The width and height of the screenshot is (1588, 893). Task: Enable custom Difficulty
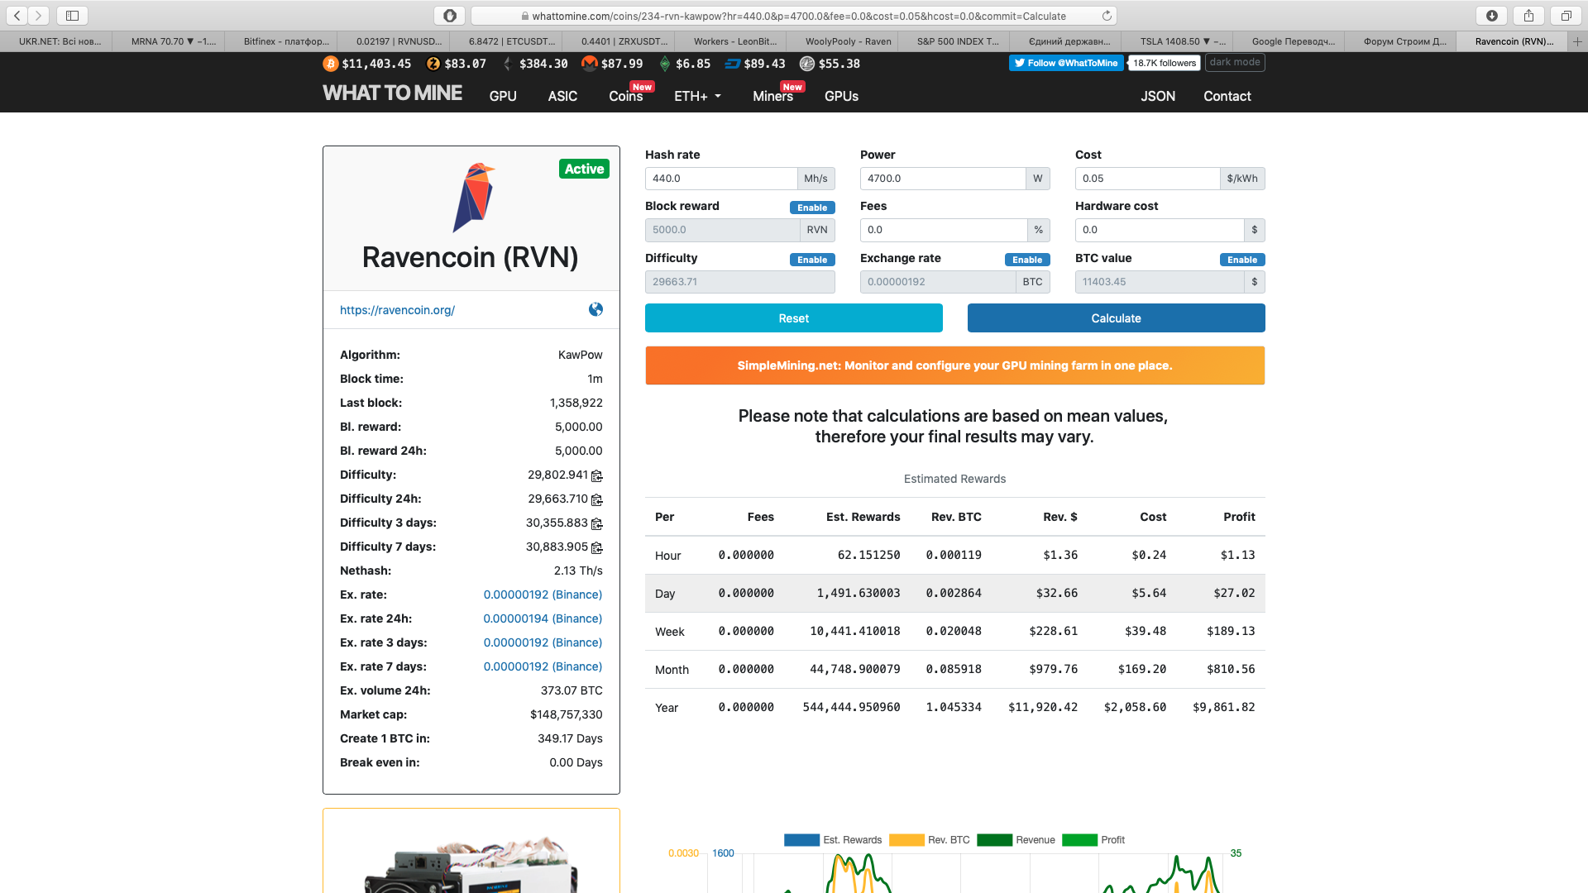[812, 260]
